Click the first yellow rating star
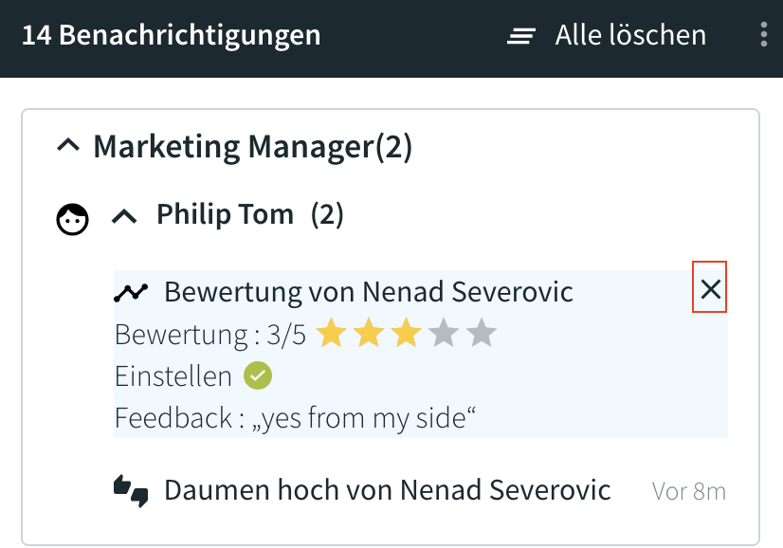The image size is (783, 548). tap(331, 333)
